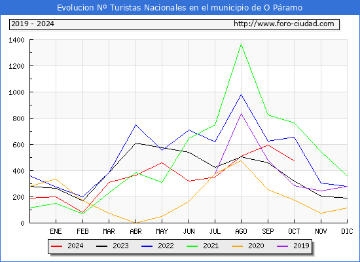The height and width of the screenshot is (262, 360).
Task: Click the black 2023 legend swatch
Action: (x=101, y=246)
